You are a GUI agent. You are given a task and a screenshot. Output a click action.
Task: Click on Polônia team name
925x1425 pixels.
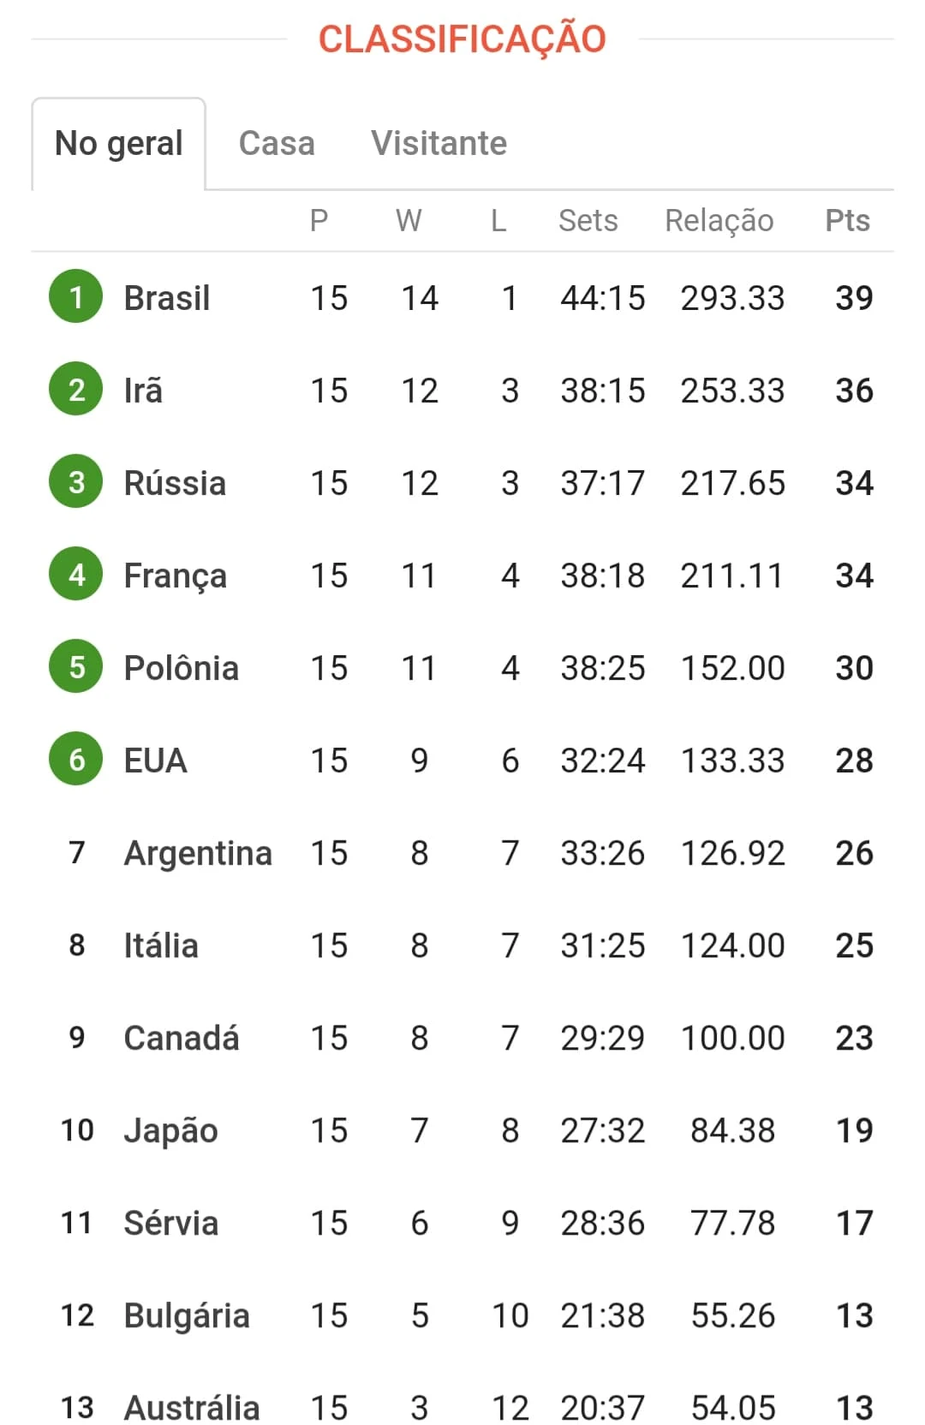pos(182,668)
